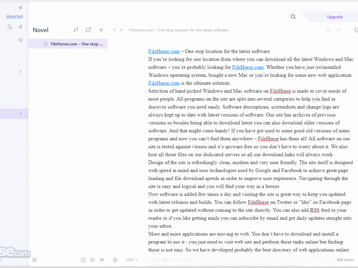Redo the edit arrow icon
The width and height of the screenshot is (358, 268).
[339, 30]
